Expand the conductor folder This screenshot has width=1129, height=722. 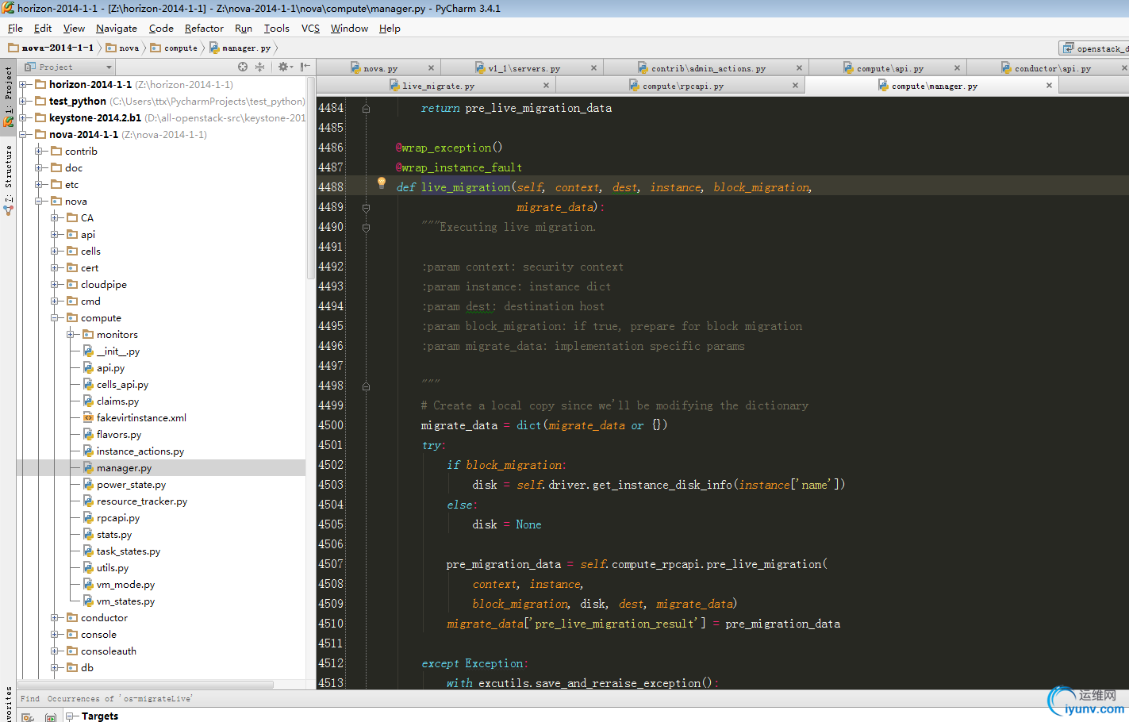pos(55,617)
